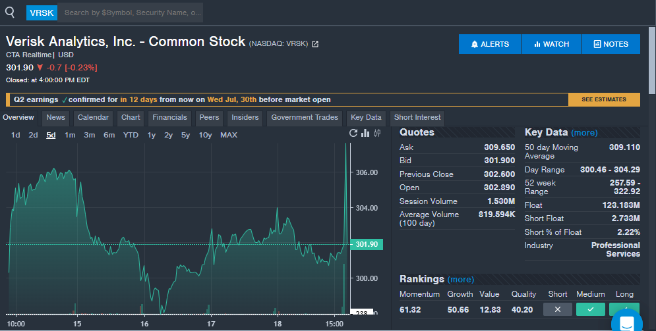
Task: Toggle the volume bars chart icon
Action: pyautogui.click(x=365, y=133)
